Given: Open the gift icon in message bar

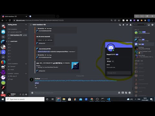Looking at the screenshot, I should click(x=119, y=93).
